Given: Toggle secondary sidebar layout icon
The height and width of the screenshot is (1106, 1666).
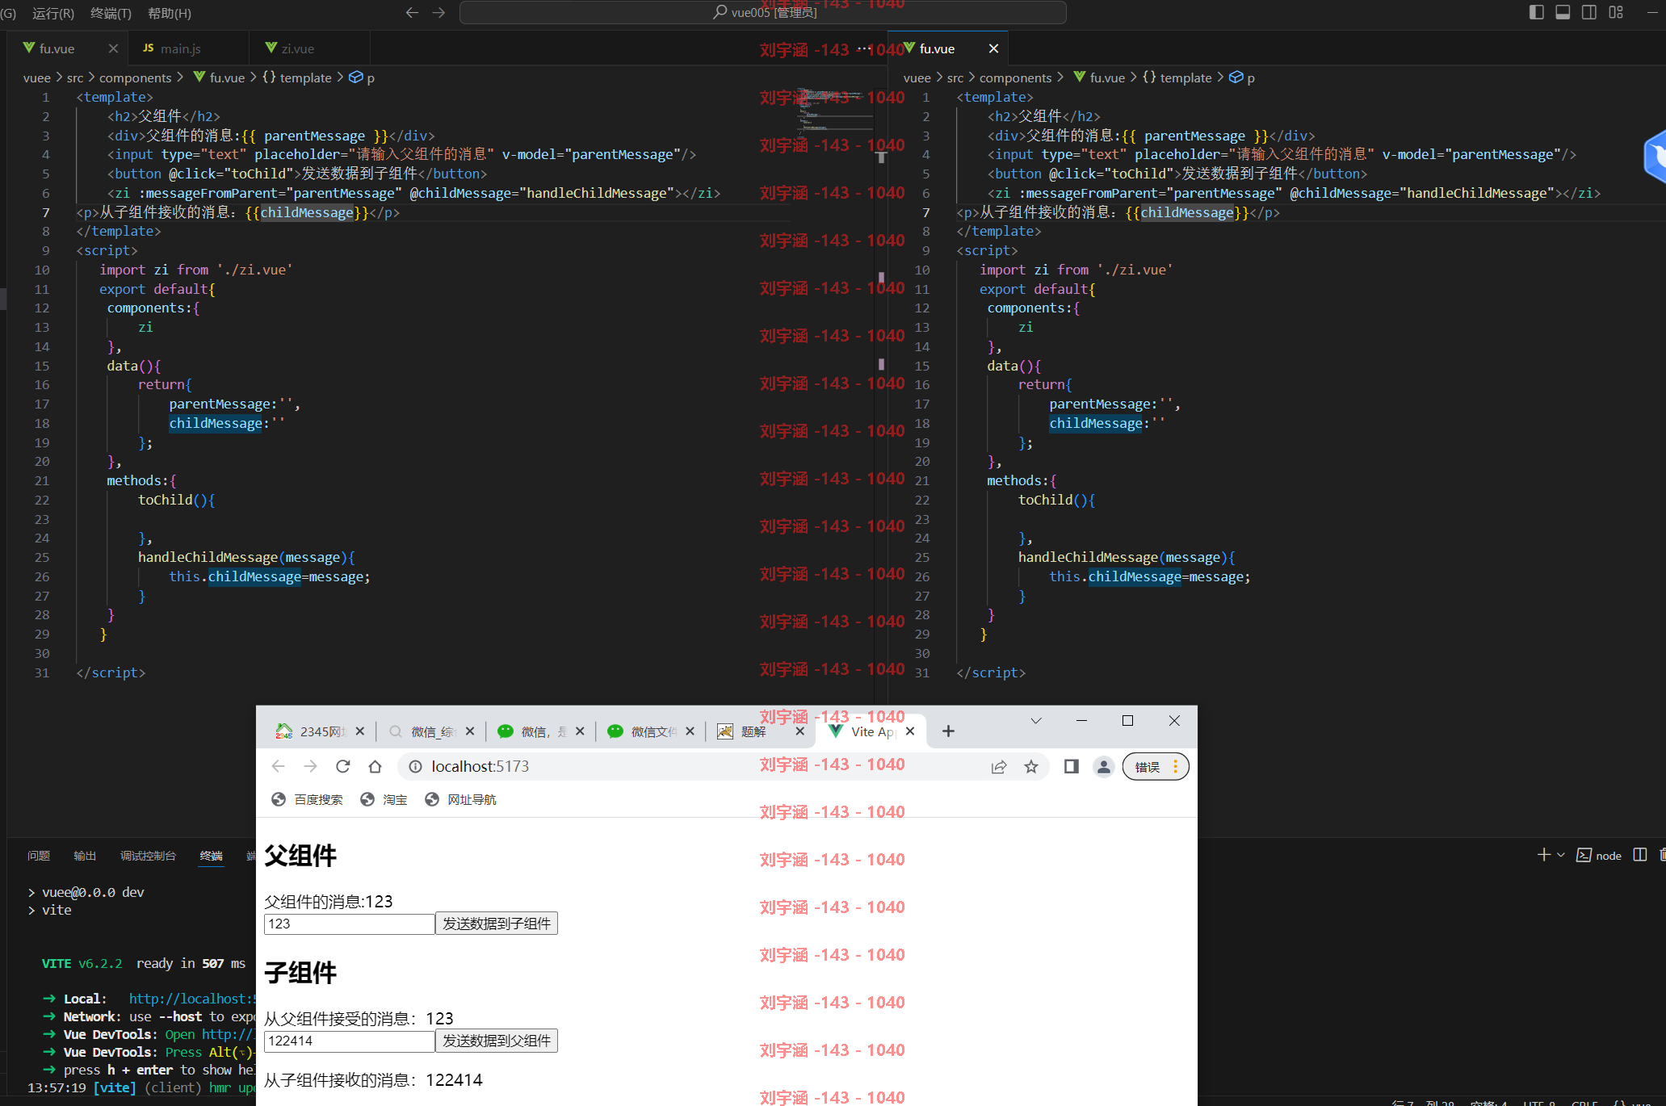Looking at the screenshot, I should 1589,12.
